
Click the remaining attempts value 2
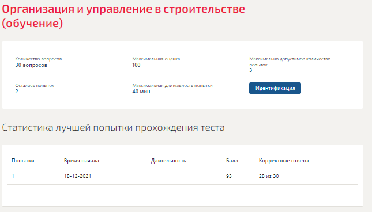tap(17, 92)
